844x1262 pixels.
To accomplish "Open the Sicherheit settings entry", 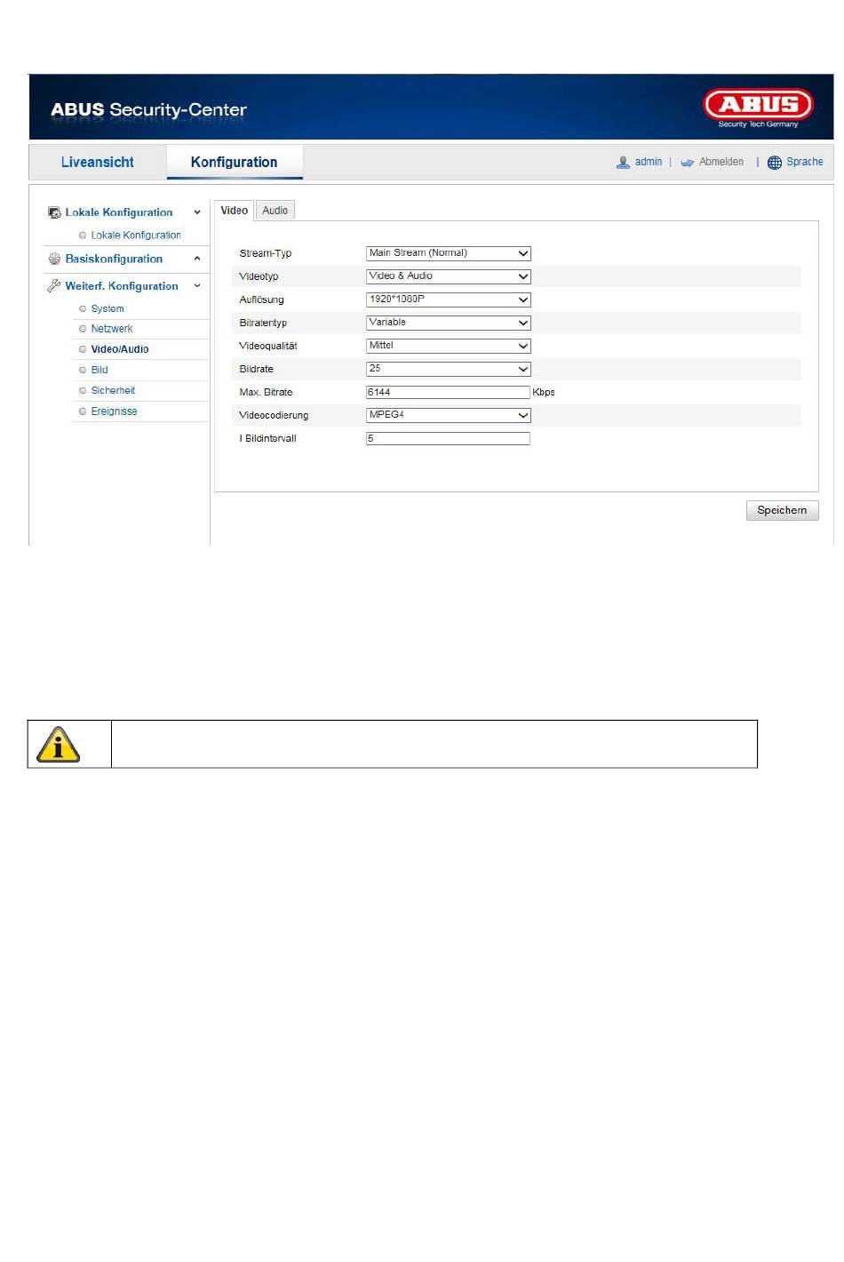I will coord(113,391).
